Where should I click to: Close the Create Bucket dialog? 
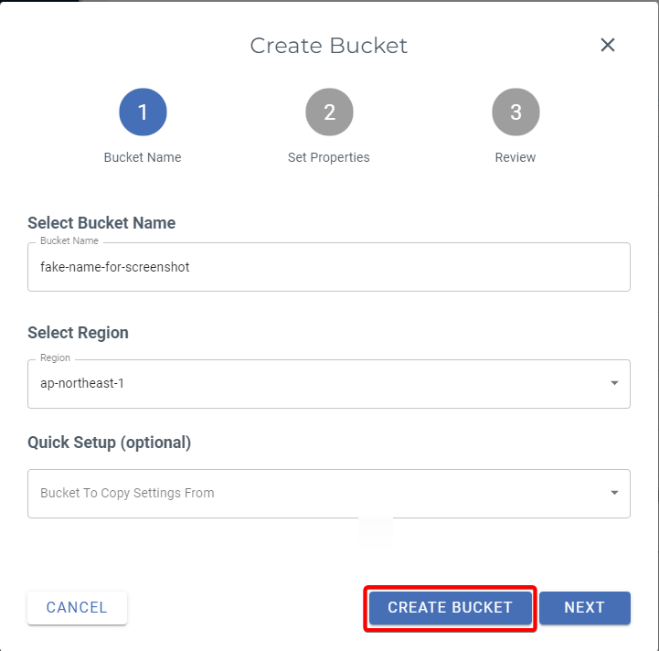point(608,45)
